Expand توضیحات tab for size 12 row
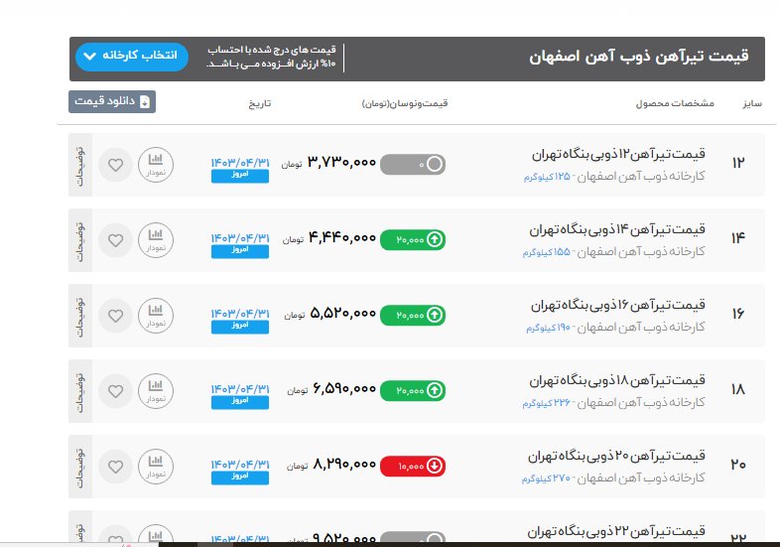Viewport: 780px width, 547px height. coord(80,164)
